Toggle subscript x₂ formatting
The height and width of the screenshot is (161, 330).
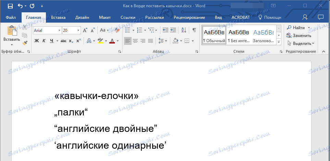(x=71, y=41)
